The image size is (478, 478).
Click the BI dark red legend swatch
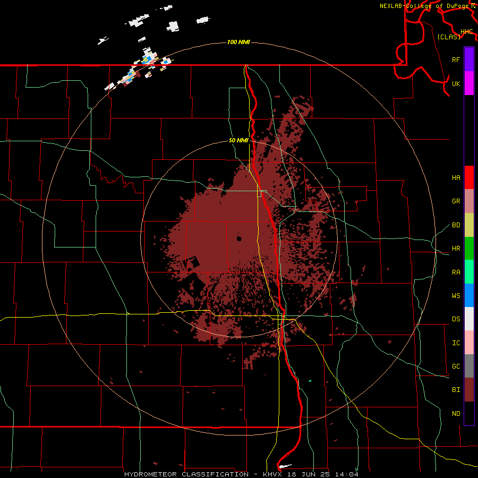[469, 390]
